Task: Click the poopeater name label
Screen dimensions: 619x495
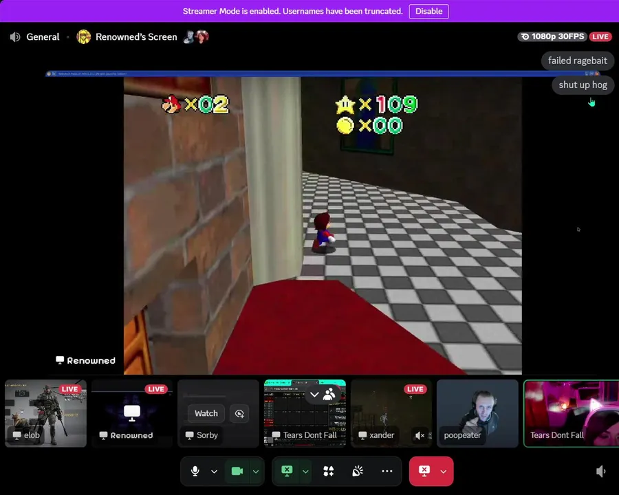Action: point(462,435)
